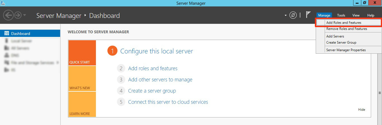Click the Add roles and features link
The image size is (382, 125).
(153, 68)
